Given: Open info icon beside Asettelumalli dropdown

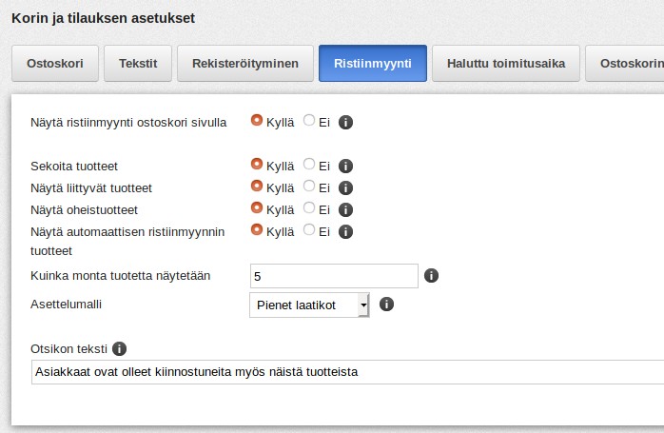Looking at the screenshot, I should [386, 305].
